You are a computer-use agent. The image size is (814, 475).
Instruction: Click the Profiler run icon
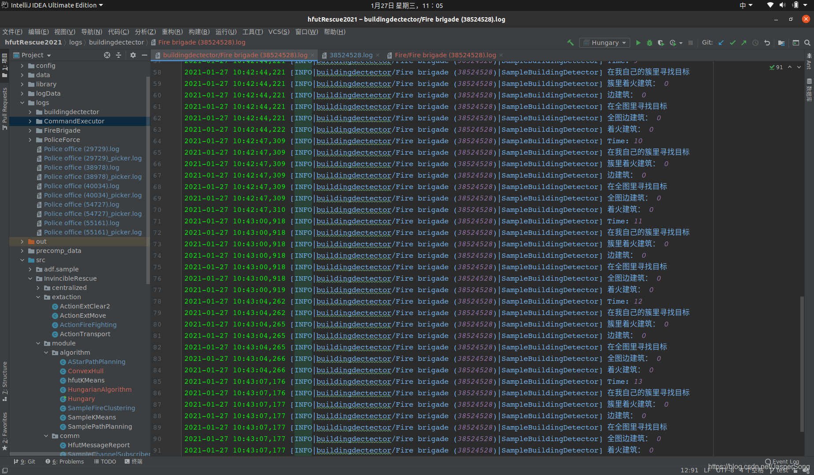coord(673,43)
